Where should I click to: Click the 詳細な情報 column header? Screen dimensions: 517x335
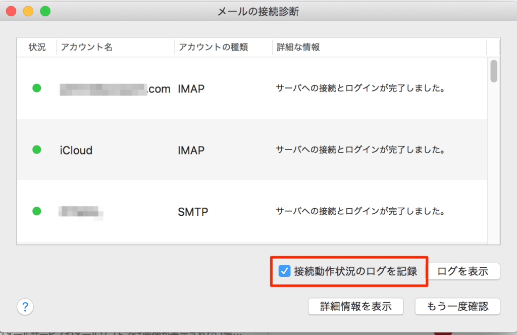(379, 47)
